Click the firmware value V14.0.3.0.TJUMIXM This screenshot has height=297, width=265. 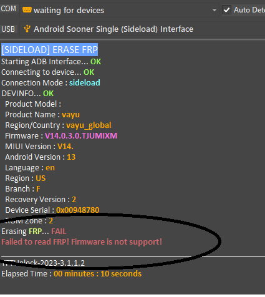[81, 136]
